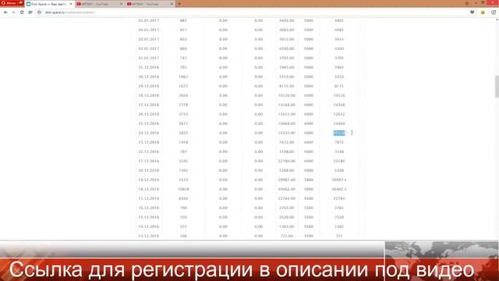The width and height of the screenshot is (499, 281).
Task: Select the date cell 20.12.2016
Action: [x=149, y=170]
